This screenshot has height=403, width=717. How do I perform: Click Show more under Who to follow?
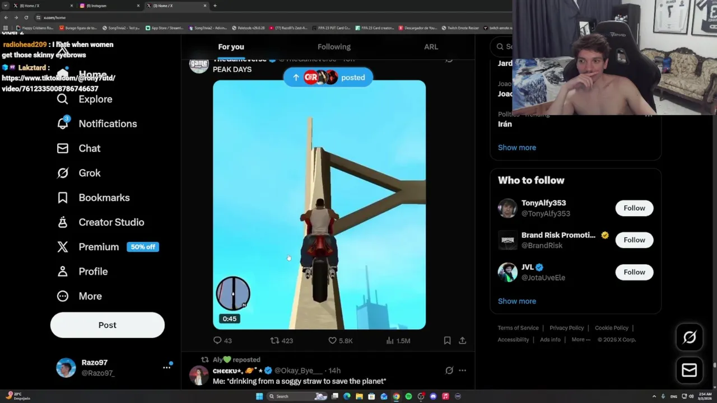[517, 301]
